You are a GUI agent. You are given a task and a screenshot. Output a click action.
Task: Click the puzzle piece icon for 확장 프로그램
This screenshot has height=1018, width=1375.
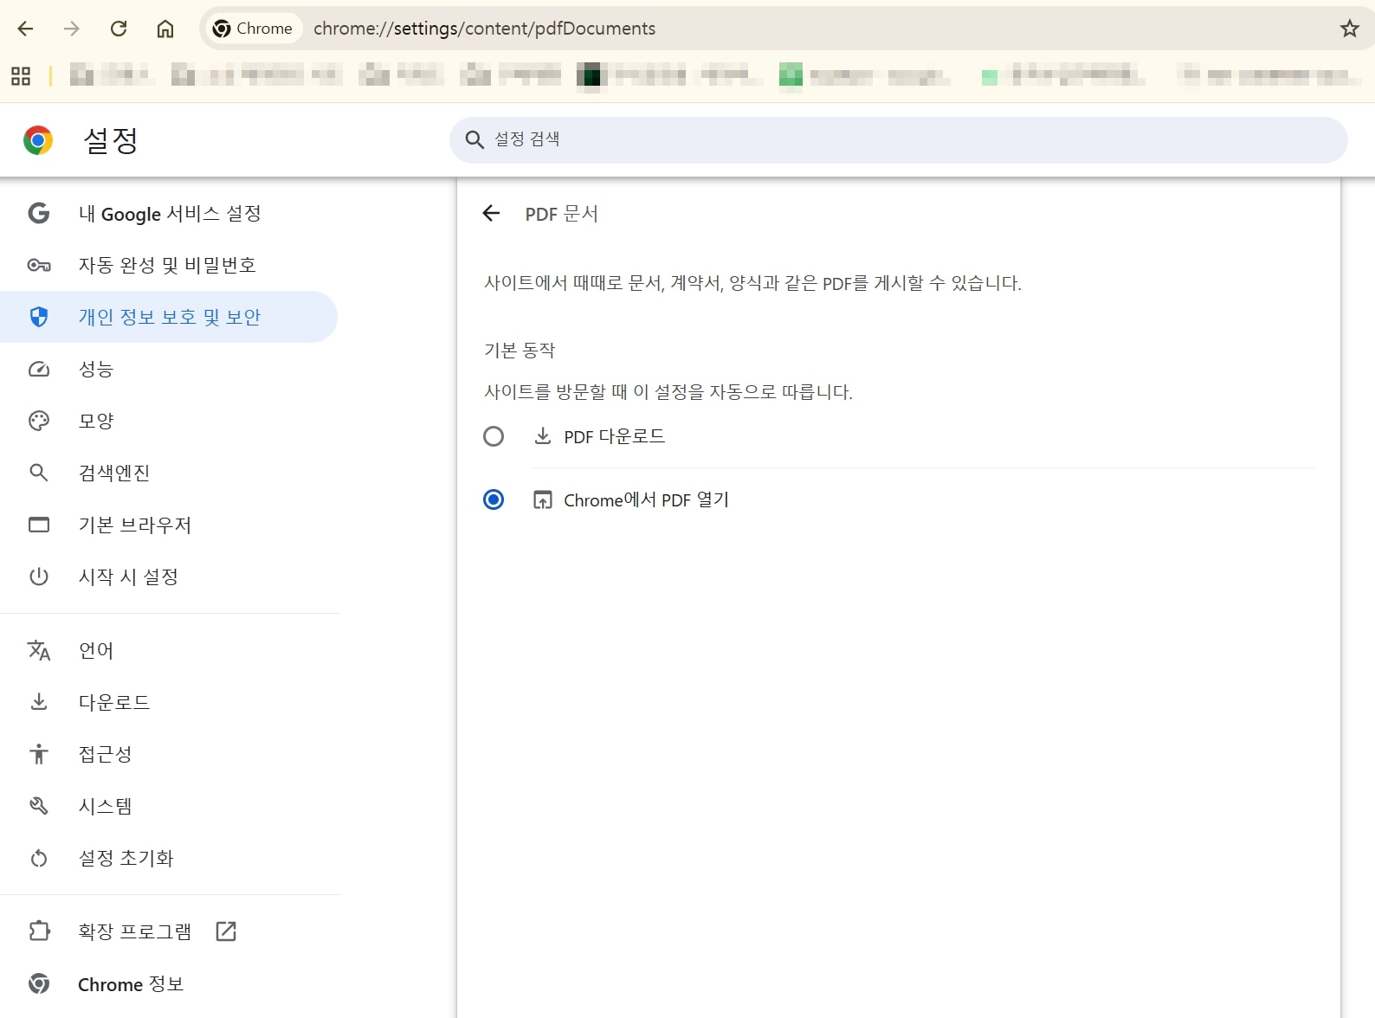(x=39, y=931)
